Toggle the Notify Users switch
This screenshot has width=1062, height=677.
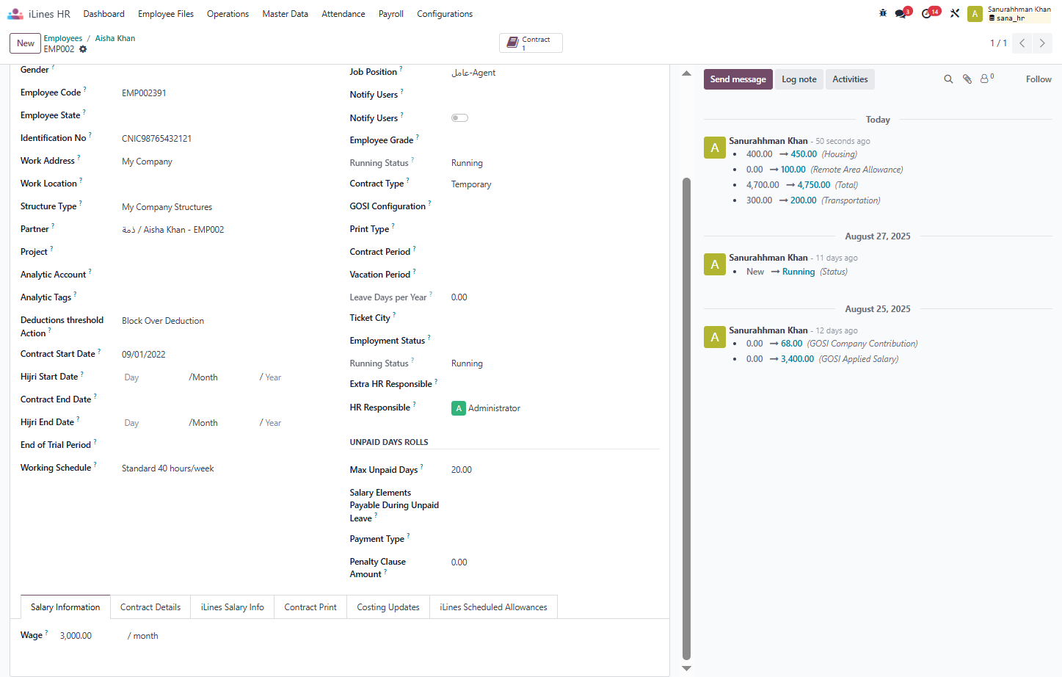(x=459, y=118)
